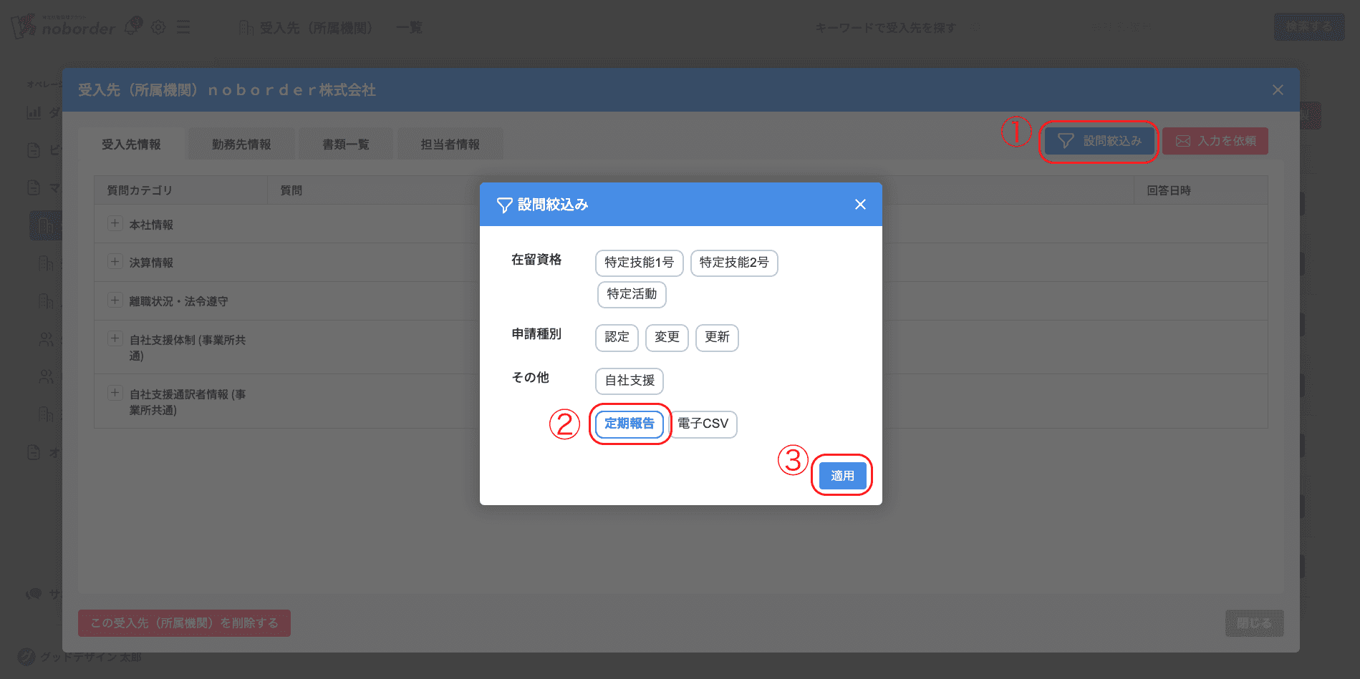Switch to the 勤務先情報 tab
This screenshot has height=679, width=1360.
point(241,145)
